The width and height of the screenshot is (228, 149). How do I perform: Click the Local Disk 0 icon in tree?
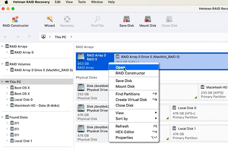(x=12, y=99)
